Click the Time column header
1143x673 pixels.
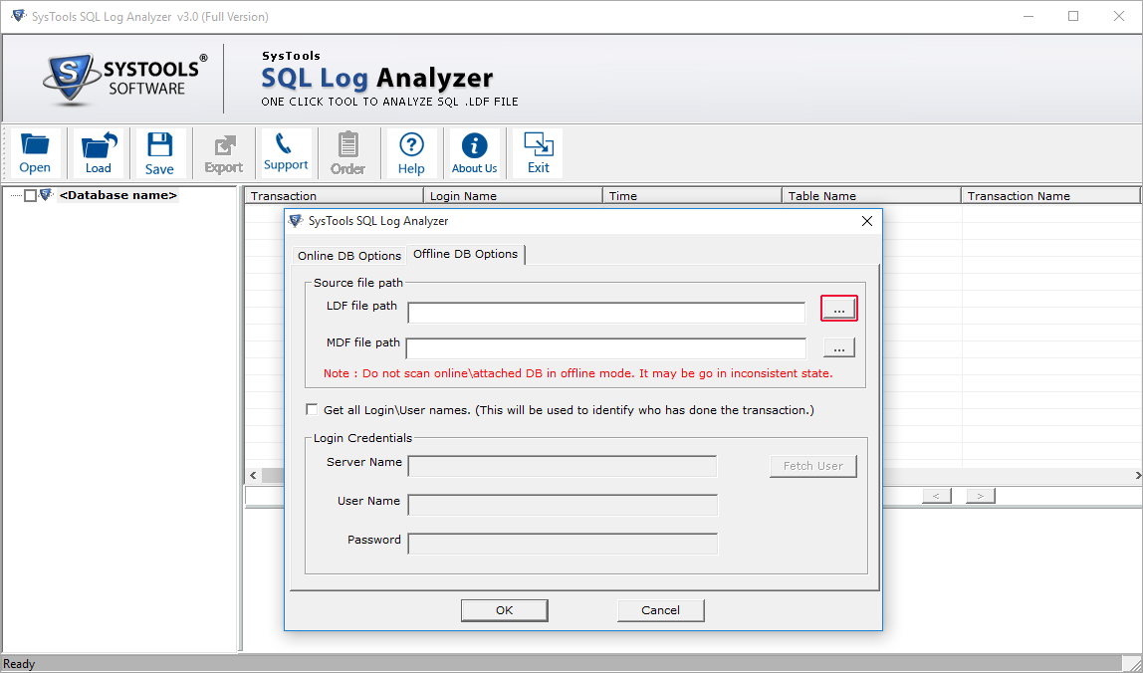pos(693,195)
